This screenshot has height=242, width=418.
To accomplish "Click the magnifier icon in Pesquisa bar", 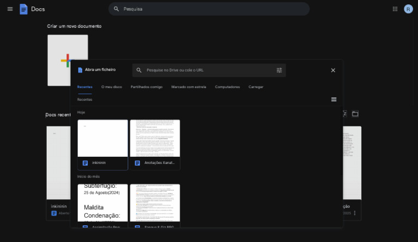I will pos(116,9).
